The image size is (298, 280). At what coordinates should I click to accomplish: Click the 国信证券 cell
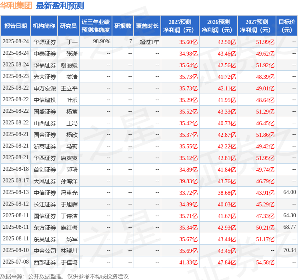(45, 216)
